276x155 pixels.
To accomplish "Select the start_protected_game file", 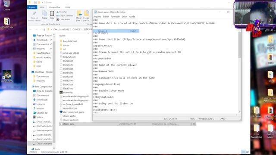I will click(72, 112).
